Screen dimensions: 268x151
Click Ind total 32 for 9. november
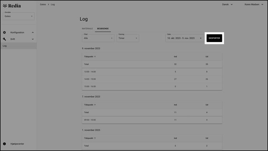(x=175, y=64)
